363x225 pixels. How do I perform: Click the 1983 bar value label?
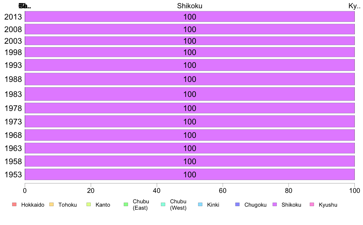(x=190, y=94)
